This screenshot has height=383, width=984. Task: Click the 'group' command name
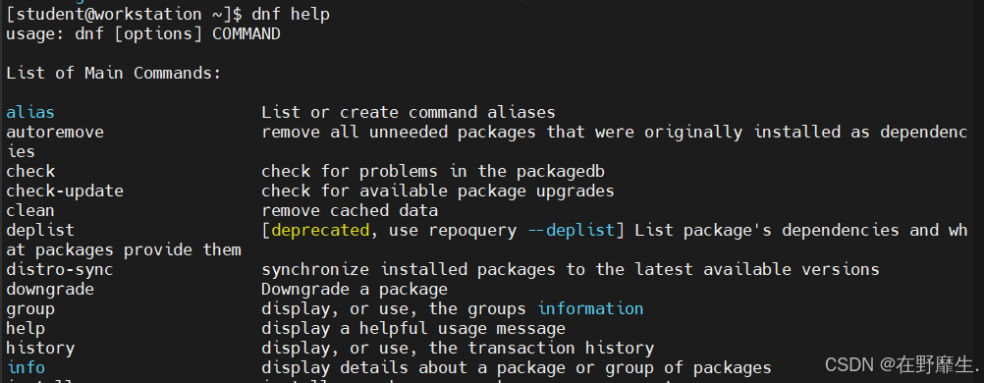point(30,308)
